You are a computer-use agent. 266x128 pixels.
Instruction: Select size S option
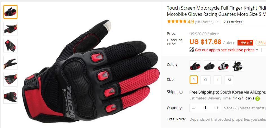194,80
